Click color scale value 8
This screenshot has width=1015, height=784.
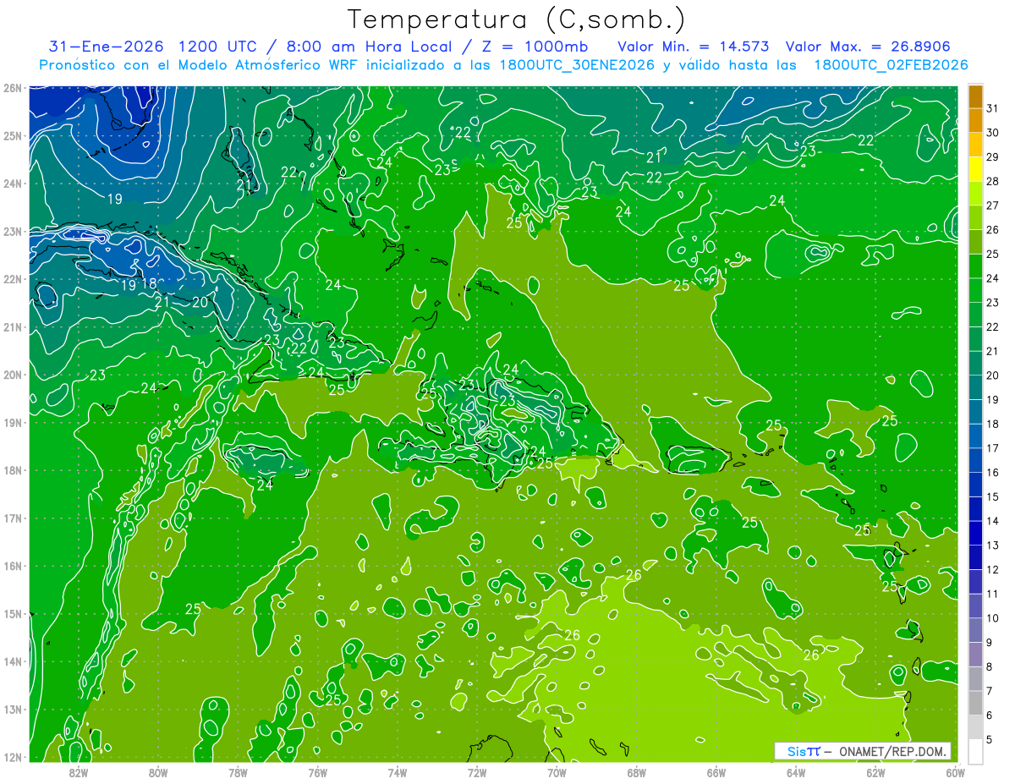990,667
